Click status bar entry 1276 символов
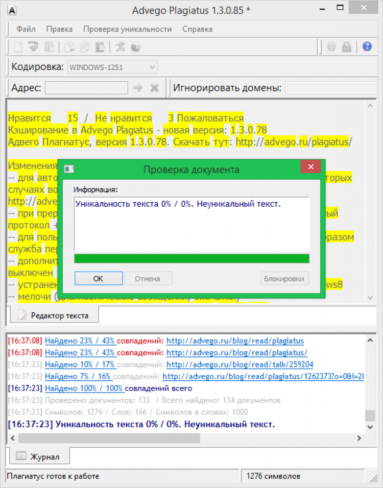 coord(273,476)
